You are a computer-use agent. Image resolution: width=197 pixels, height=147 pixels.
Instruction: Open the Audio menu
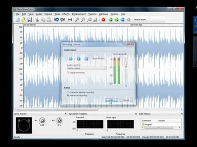(39, 14)
